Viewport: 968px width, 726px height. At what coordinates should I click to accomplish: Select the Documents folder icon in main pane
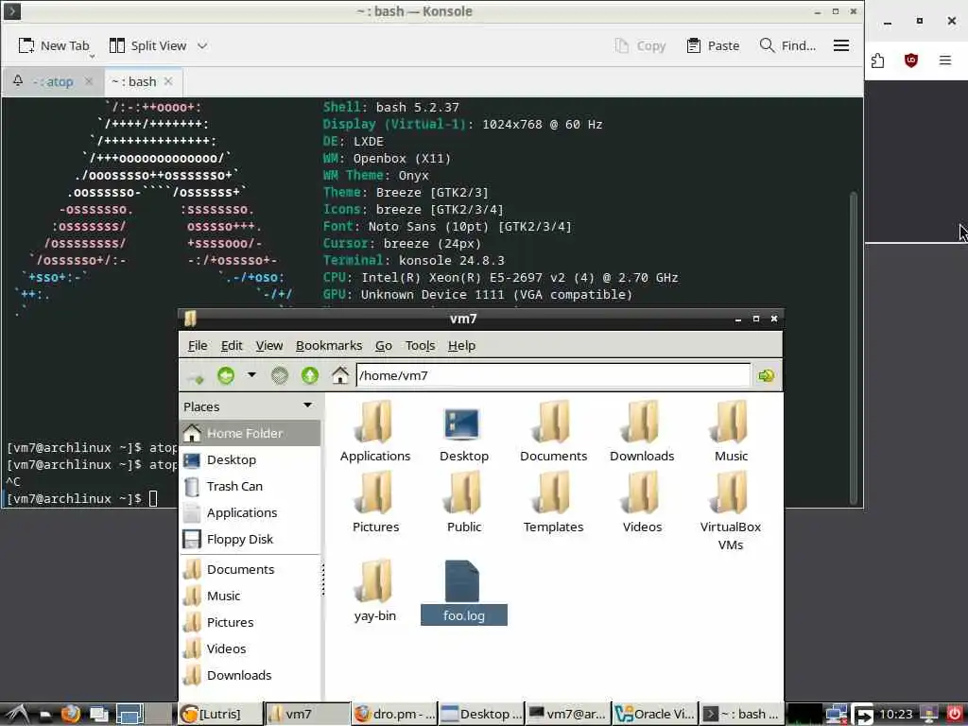[553, 423]
